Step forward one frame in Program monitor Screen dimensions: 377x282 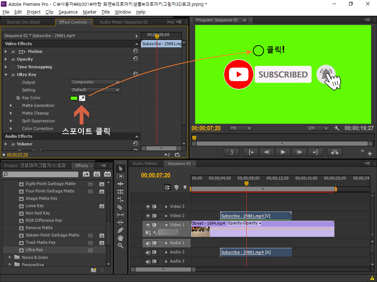(299, 152)
